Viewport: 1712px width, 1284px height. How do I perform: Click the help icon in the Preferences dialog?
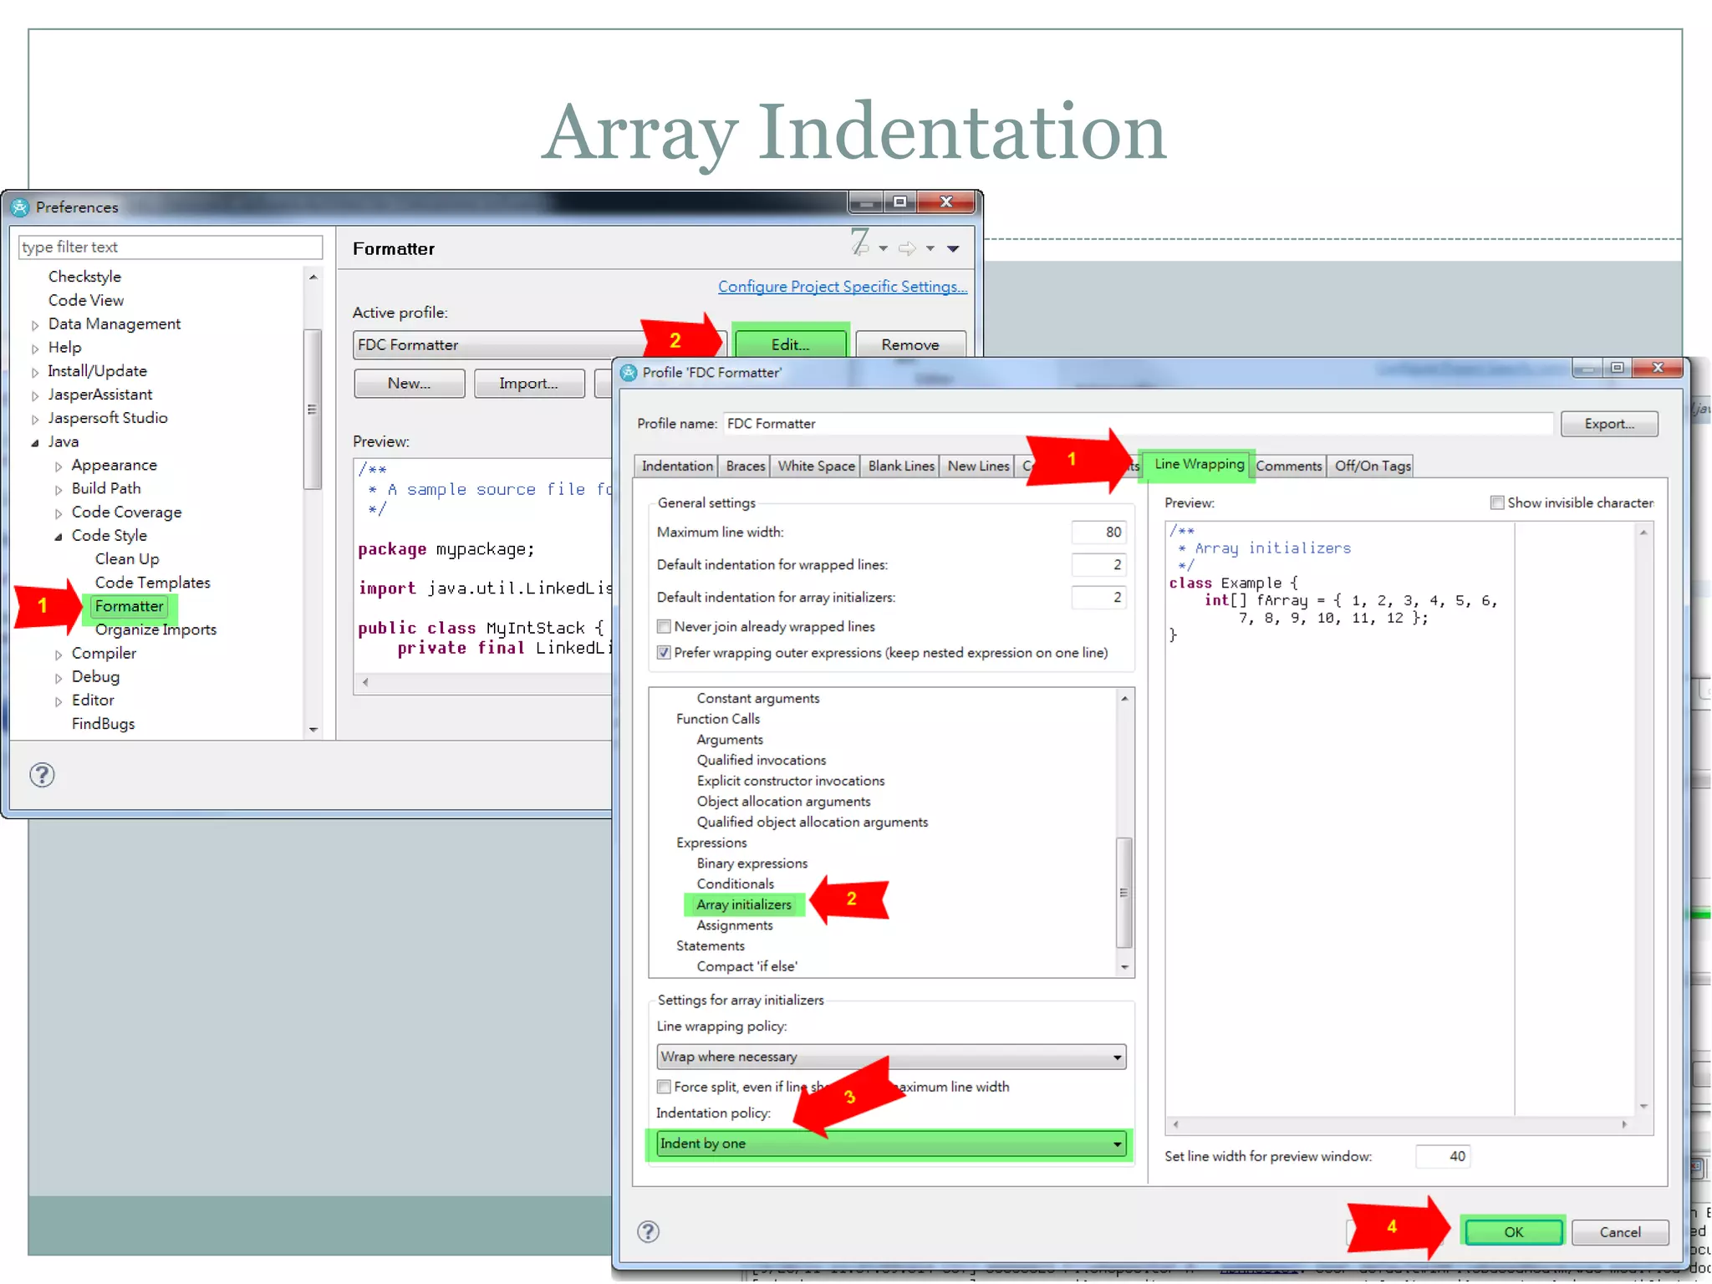click(x=42, y=775)
